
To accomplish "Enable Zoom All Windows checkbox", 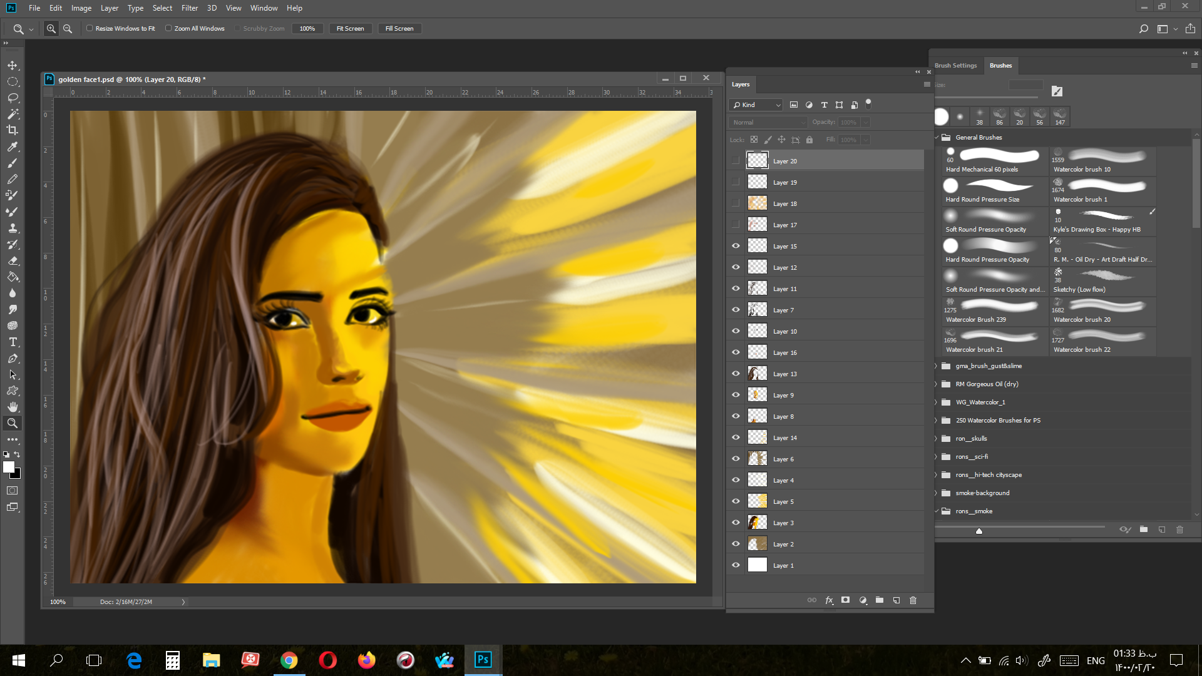I will tap(168, 28).
